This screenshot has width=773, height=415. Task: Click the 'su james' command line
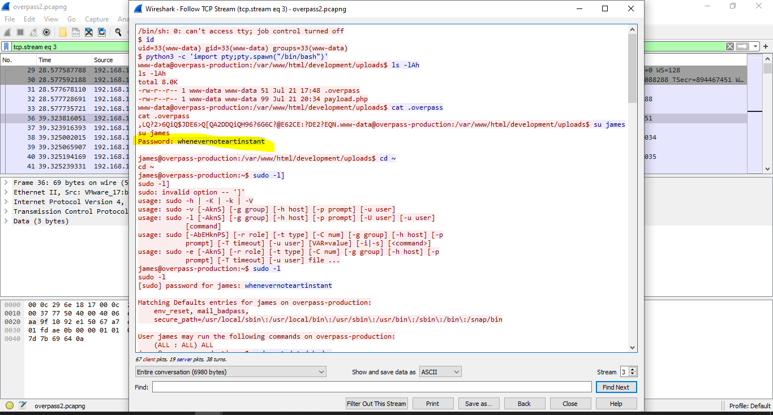pyautogui.click(x=609, y=124)
